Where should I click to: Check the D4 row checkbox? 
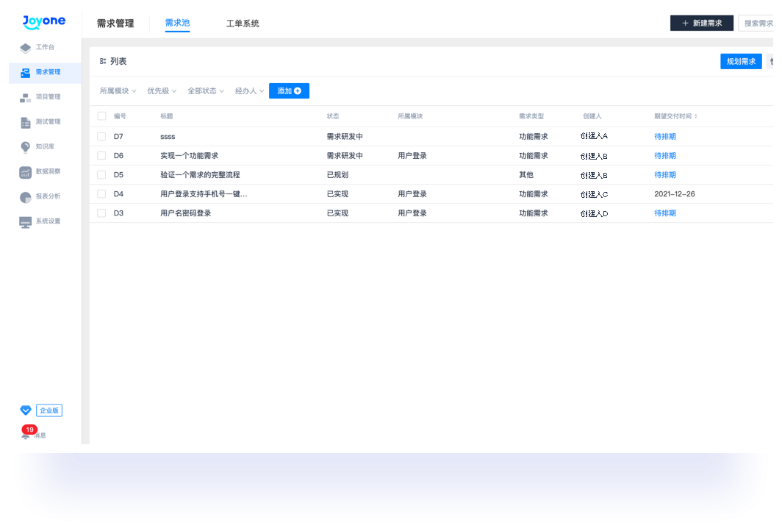[x=101, y=194]
